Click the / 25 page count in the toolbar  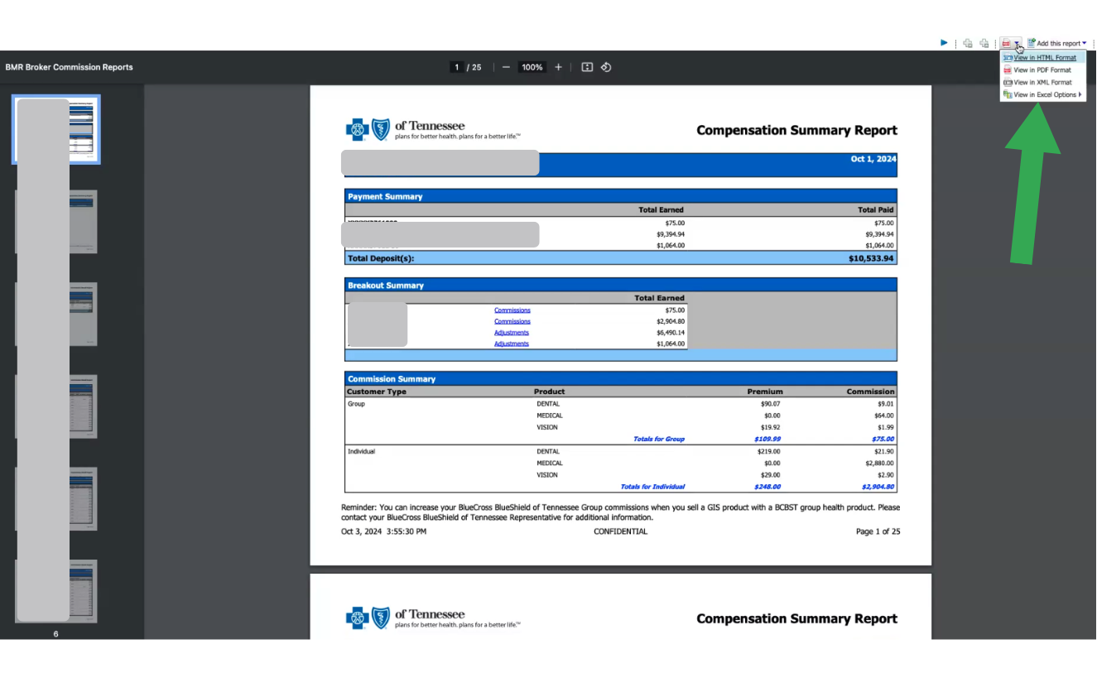click(474, 67)
